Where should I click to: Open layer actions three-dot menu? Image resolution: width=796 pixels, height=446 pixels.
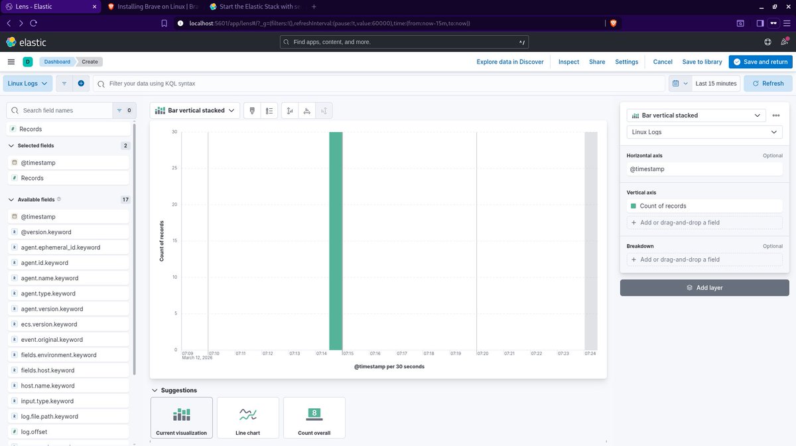[776, 115]
